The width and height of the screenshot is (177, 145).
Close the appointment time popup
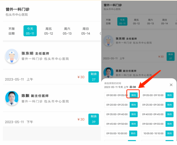[171, 85]
